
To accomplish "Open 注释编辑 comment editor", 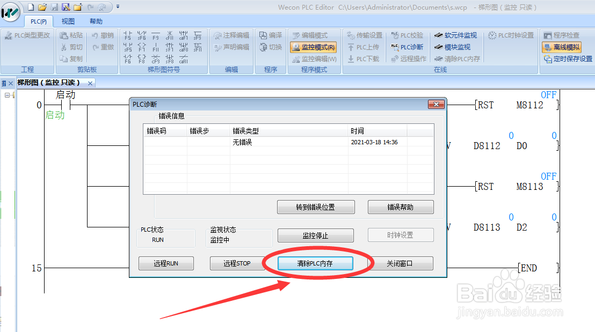I will click(x=231, y=35).
